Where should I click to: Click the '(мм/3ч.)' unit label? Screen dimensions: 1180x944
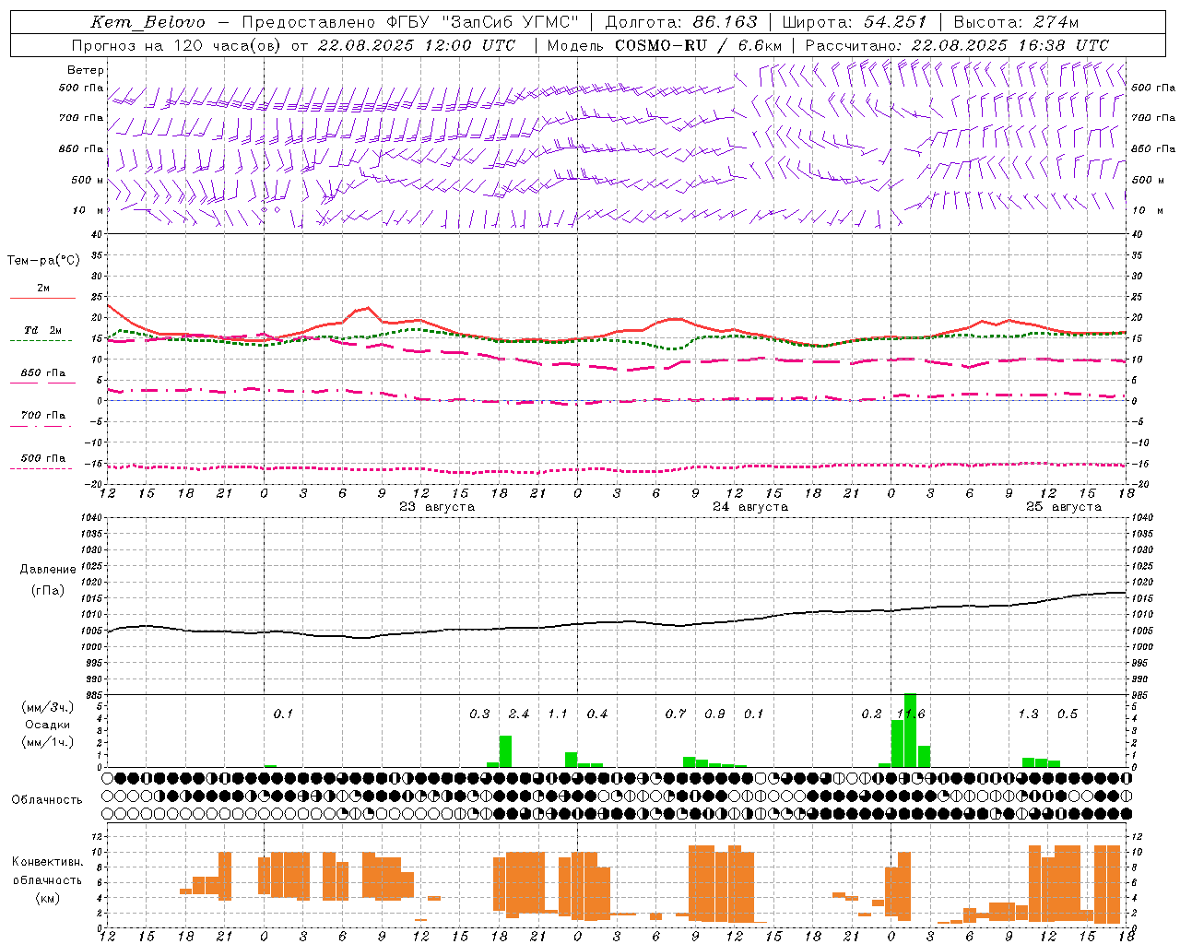click(x=48, y=708)
